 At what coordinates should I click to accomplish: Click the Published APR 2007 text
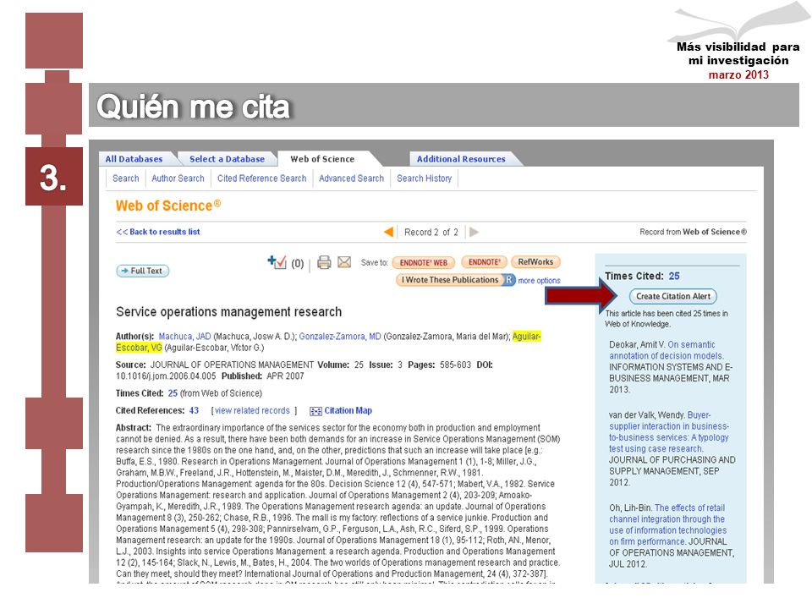(x=262, y=376)
